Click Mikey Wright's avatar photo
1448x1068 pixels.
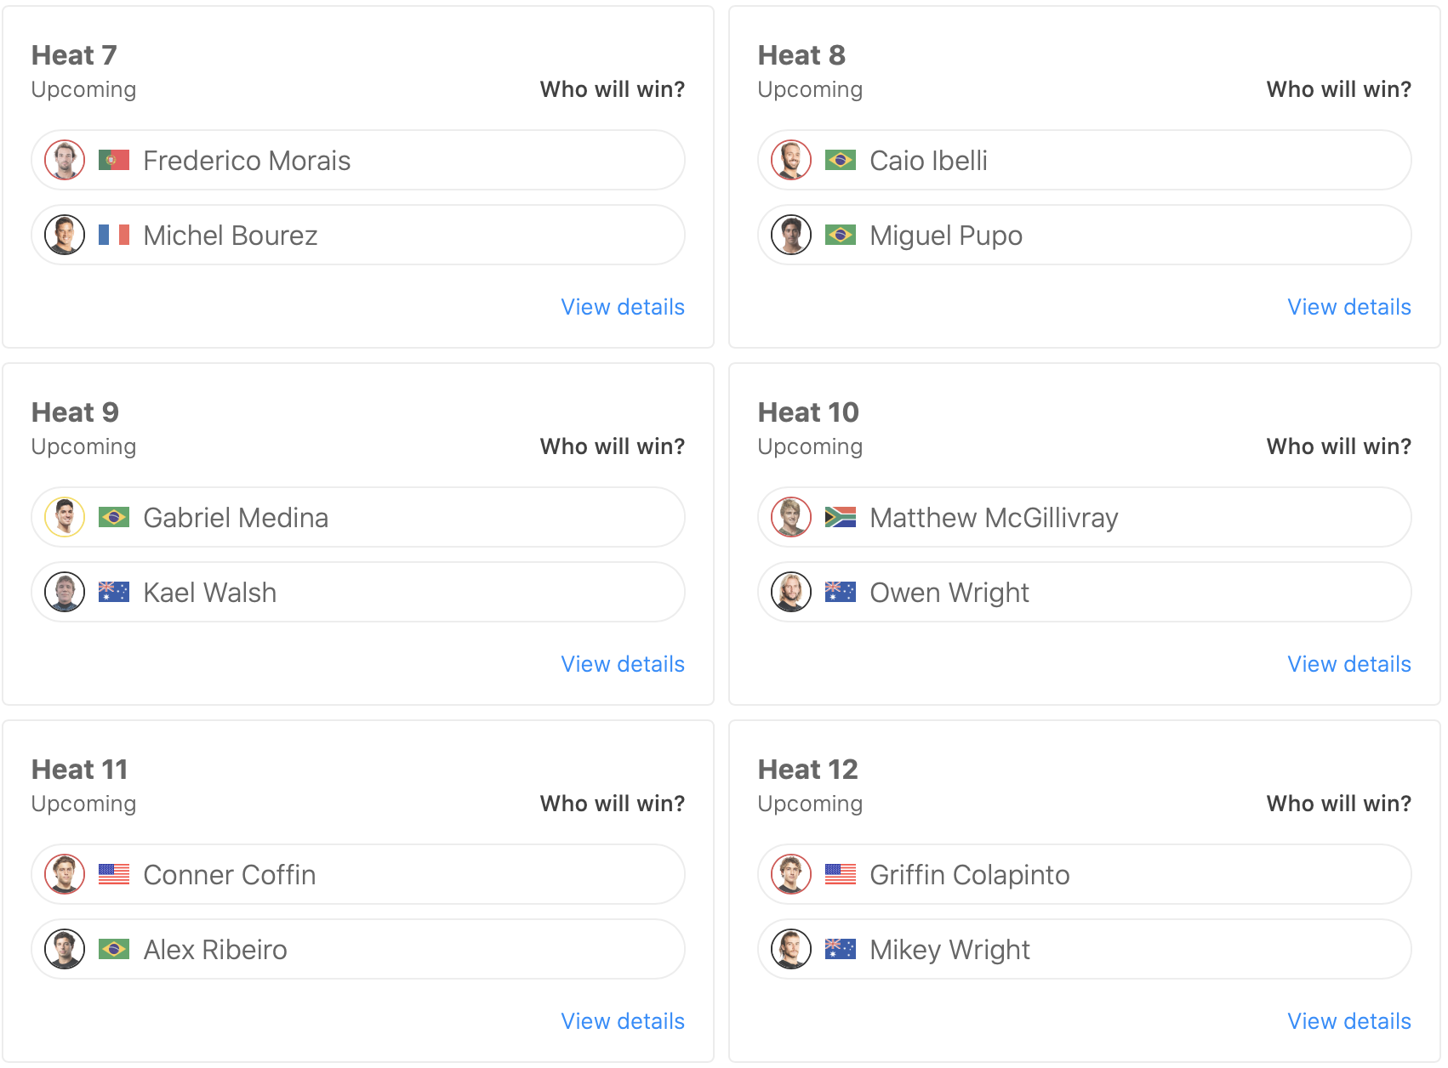(791, 949)
